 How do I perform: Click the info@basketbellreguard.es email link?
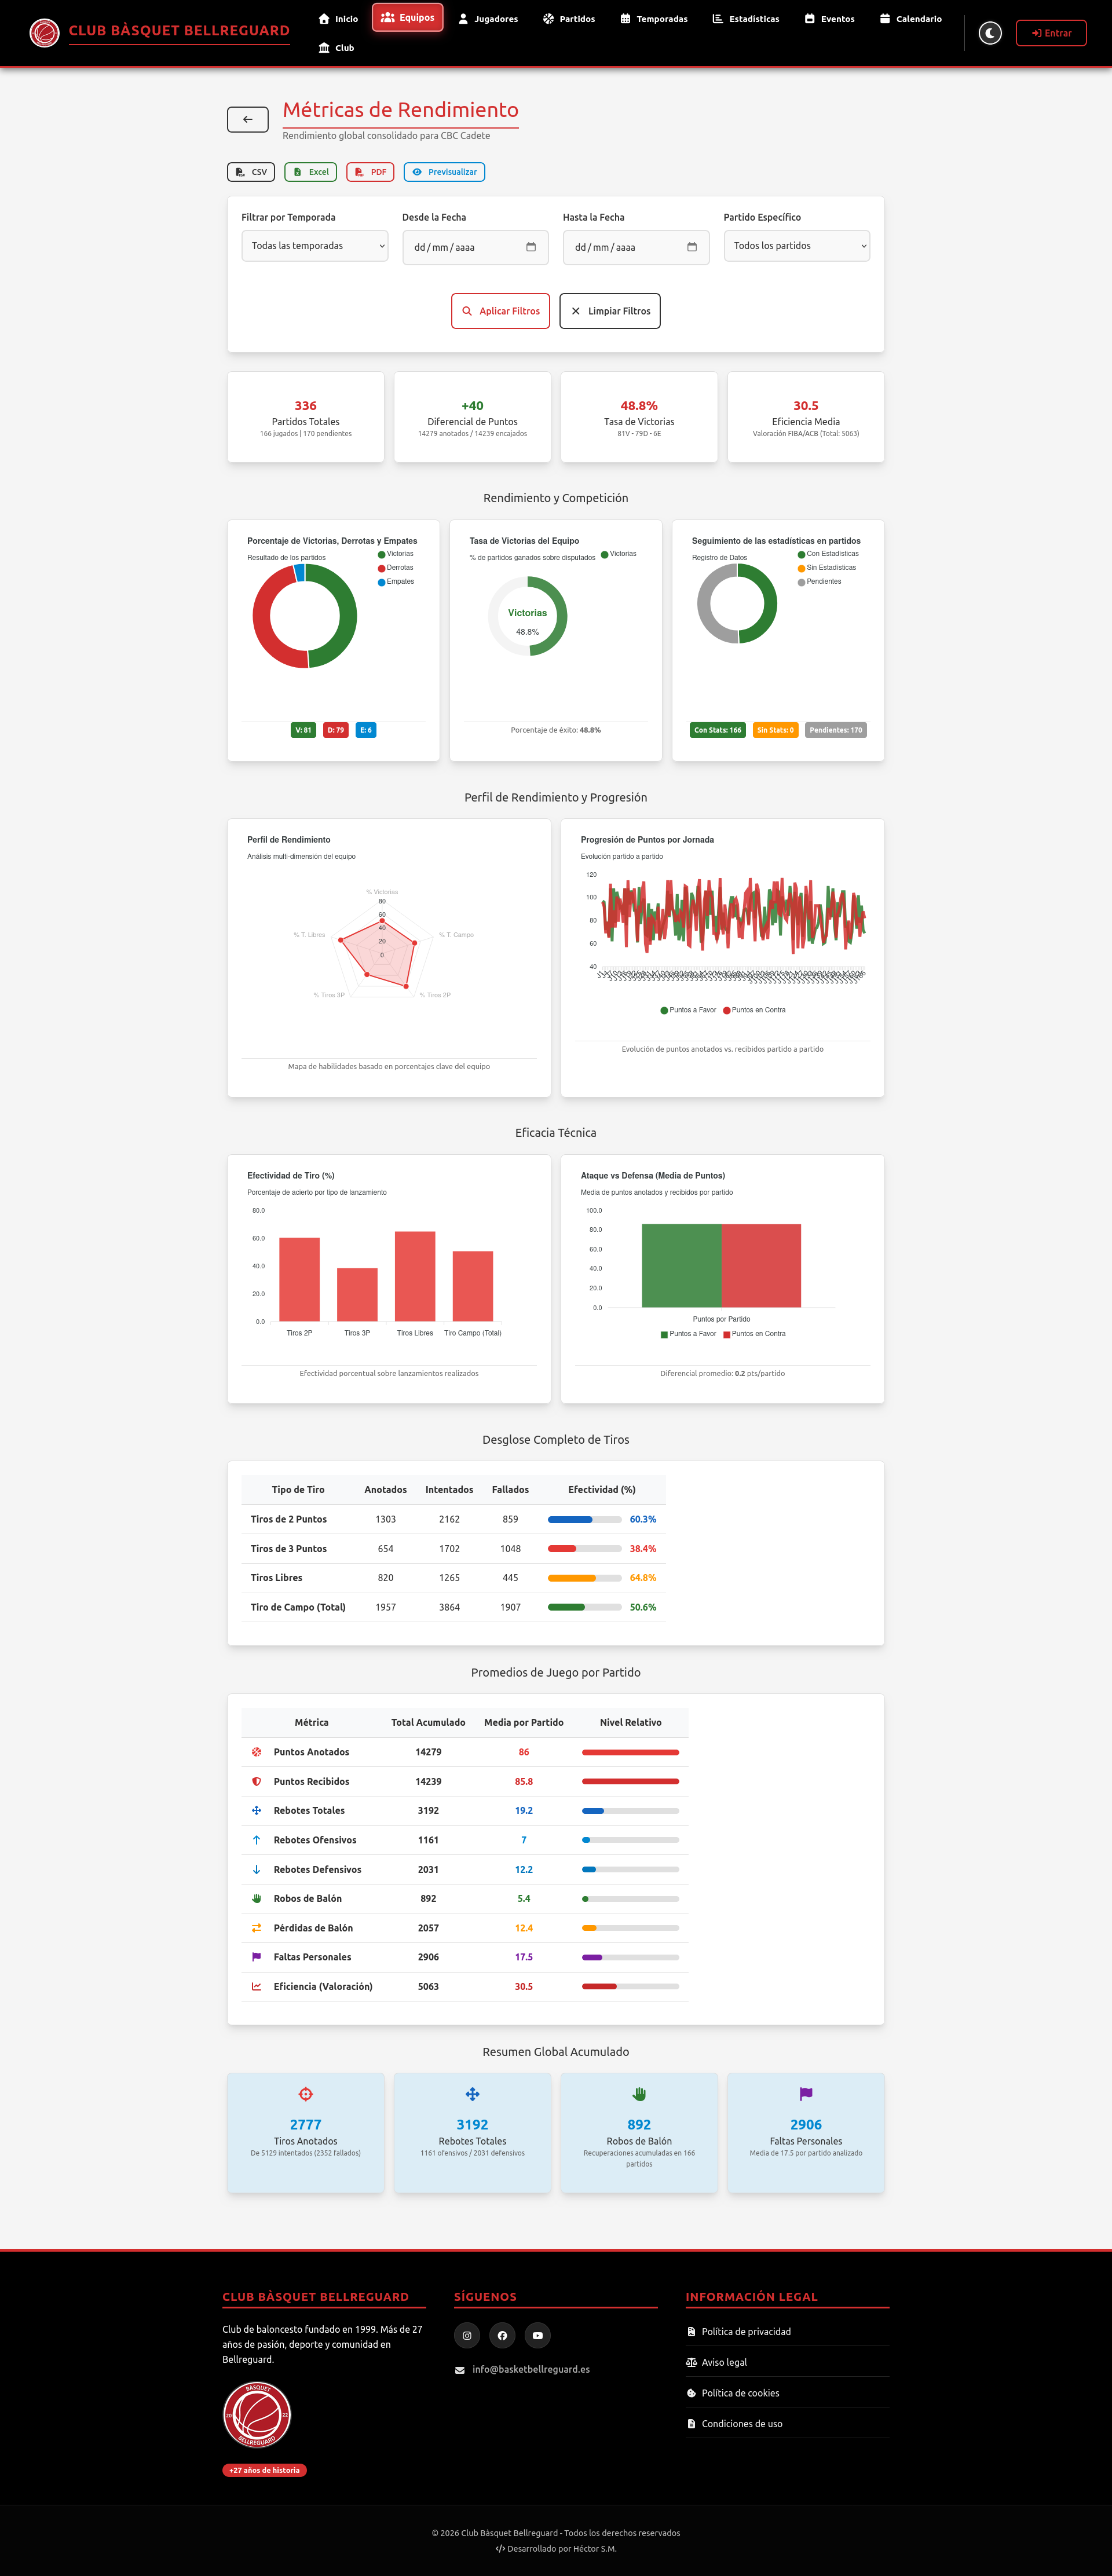pyautogui.click(x=530, y=2369)
